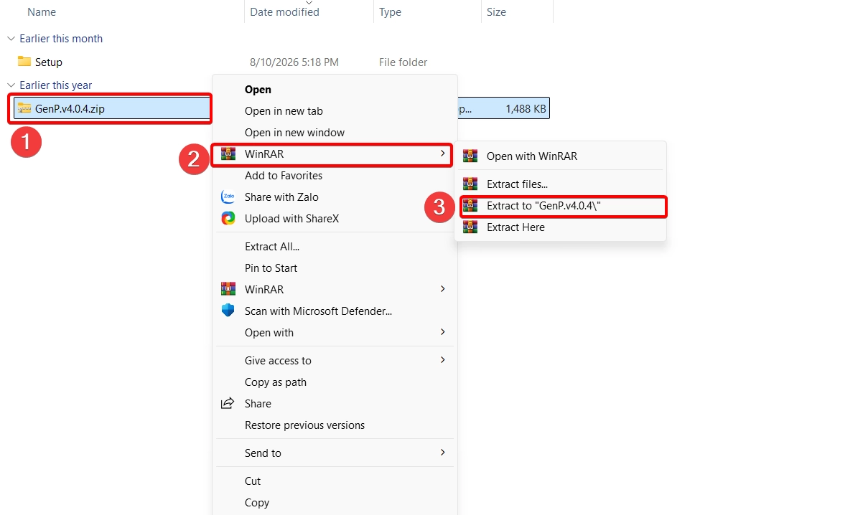Screen dimensions: 863x515
Task: Click the 1,488 KB size cell
Action: pos(526,109)
